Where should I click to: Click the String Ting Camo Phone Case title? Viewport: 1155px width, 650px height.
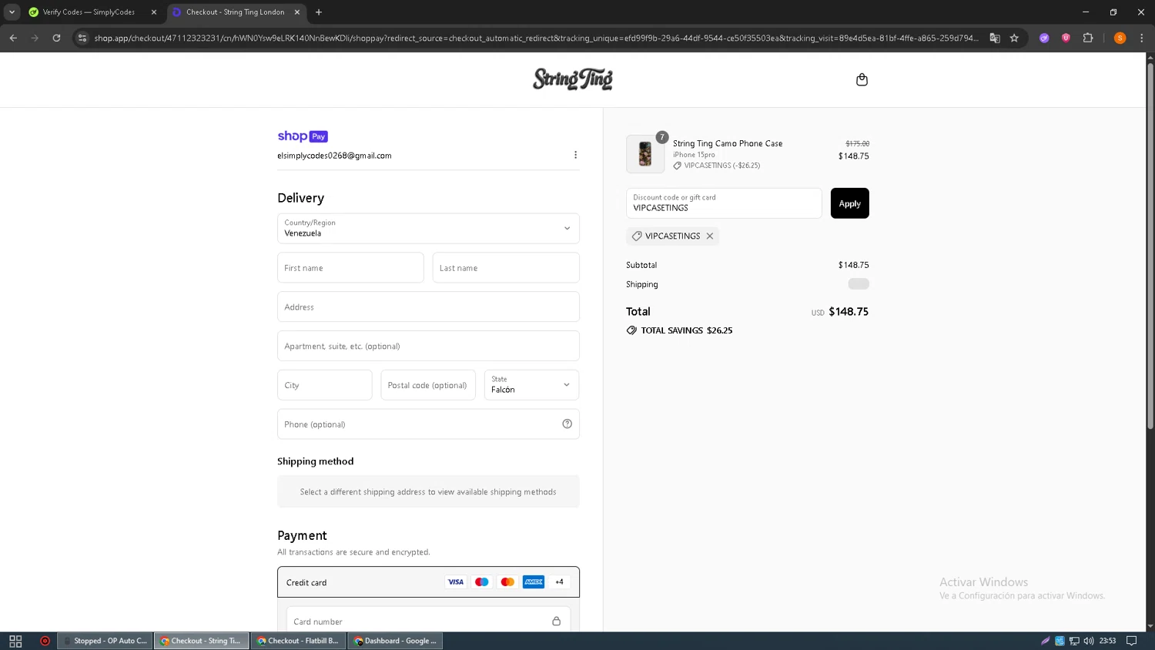pos(728,143)
